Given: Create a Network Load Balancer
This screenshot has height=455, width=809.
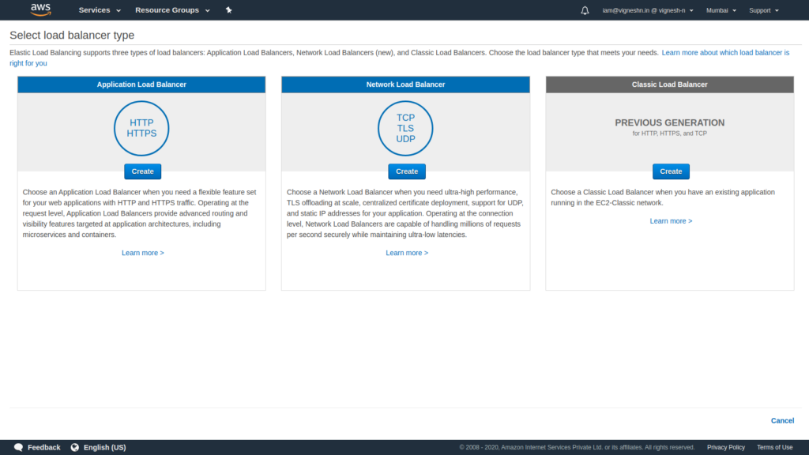Looking at the screenshot, I should (x=407, y=171).
